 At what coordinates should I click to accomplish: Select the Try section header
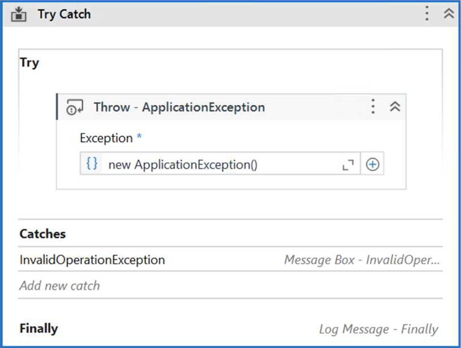click(29, 63)
